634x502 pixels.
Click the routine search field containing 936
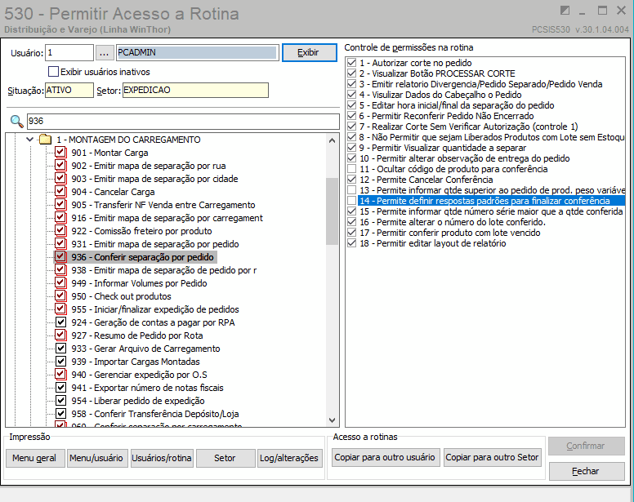pyautogui.click(x=183, y=121)
